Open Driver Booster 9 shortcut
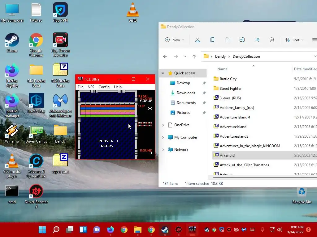The width and height of the screenshot is (317, 237). pyautogui.click(x=36, y=196)
